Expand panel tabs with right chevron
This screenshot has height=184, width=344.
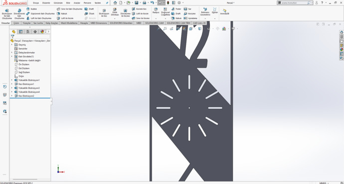coord(48,32)
